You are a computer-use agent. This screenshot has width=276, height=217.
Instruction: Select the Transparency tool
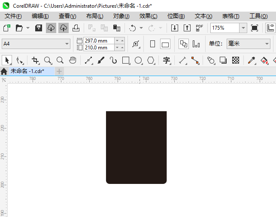pos(236,60)
